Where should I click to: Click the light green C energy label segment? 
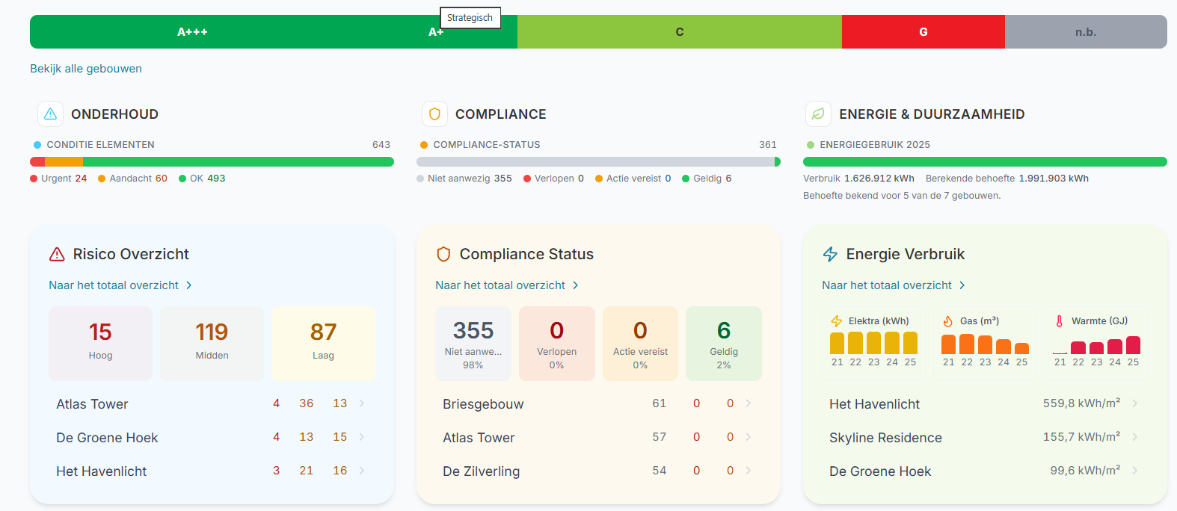tap(680, 32)
